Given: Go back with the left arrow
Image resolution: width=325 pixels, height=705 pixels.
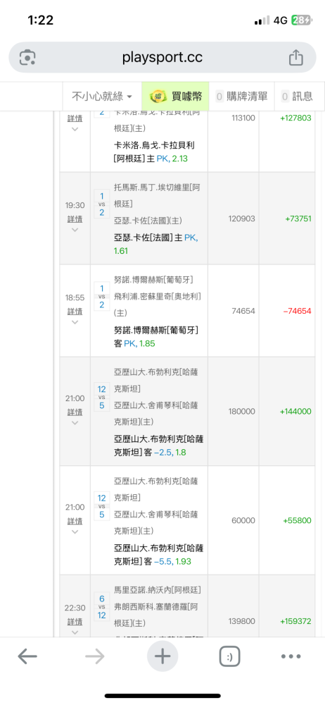Looking at the screenshot, I should 27,657.
